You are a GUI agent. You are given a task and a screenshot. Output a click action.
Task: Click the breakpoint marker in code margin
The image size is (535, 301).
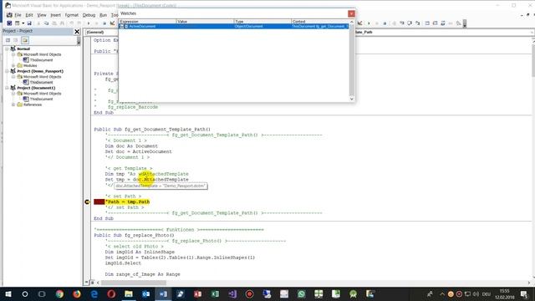coord(87,202)
